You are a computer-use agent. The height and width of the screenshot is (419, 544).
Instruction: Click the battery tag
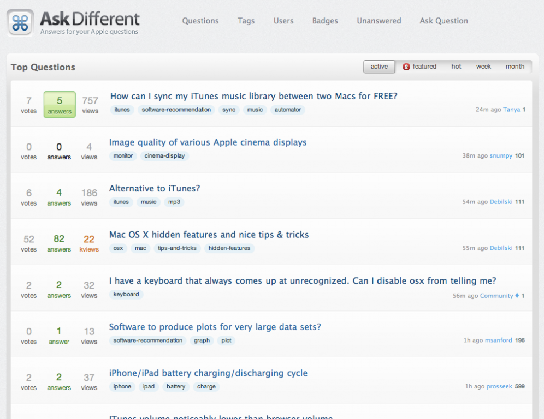click(176, 386)
